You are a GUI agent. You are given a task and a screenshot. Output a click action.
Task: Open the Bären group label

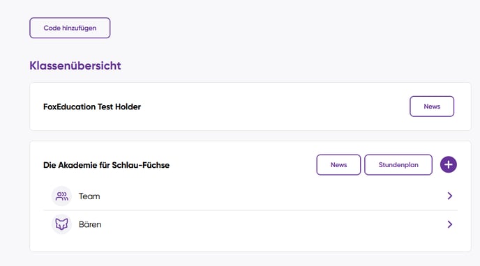click(90, 224)
